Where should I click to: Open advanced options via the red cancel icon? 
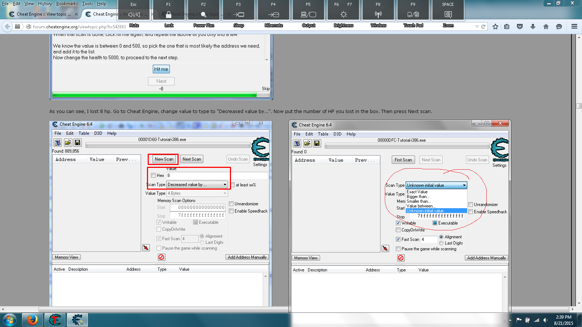pos(162,257)
